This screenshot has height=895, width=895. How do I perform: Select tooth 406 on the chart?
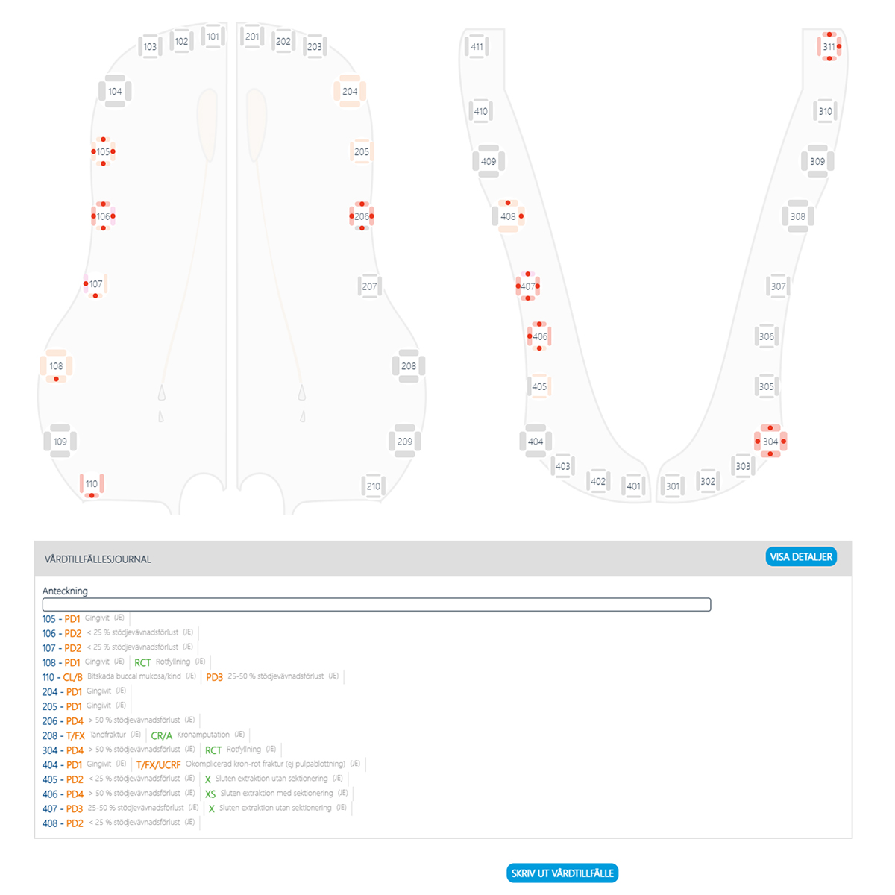(540, 336)
